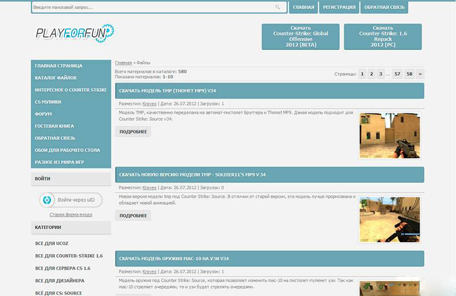Image resolution: width=456 pixels, height=296 pixels.
Task: Download Counter-Strike 1.6 Repack 2012 banner
Action: (x=382, y=37)
